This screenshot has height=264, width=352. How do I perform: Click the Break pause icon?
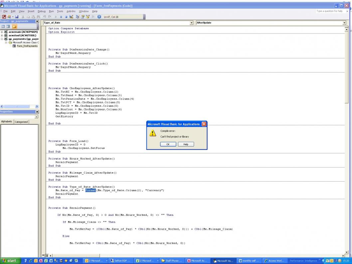(61, 17)
